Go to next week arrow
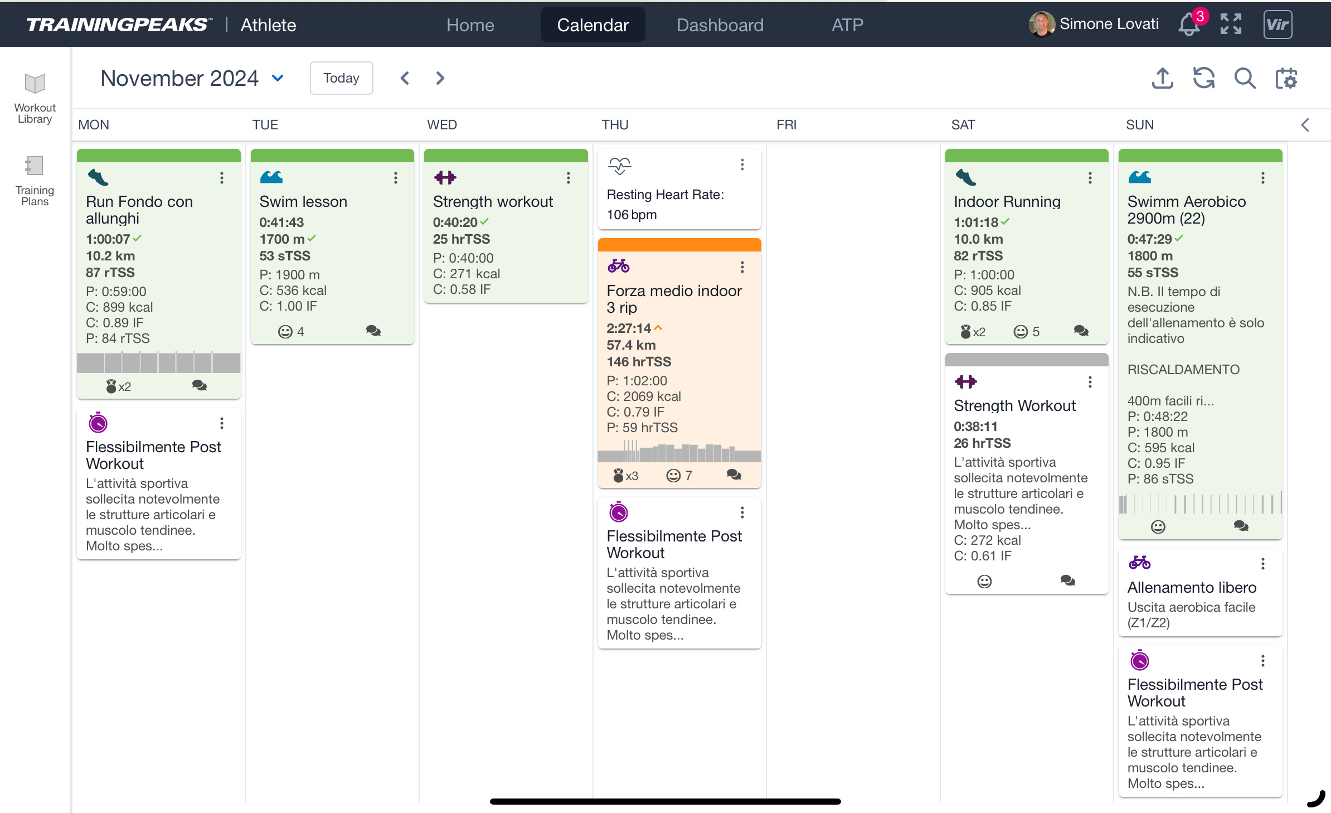The width and height of the screenshot is (1331, 813). [x=440, y=78]
